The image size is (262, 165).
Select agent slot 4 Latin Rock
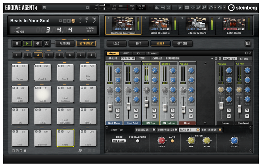coord(234,26)
